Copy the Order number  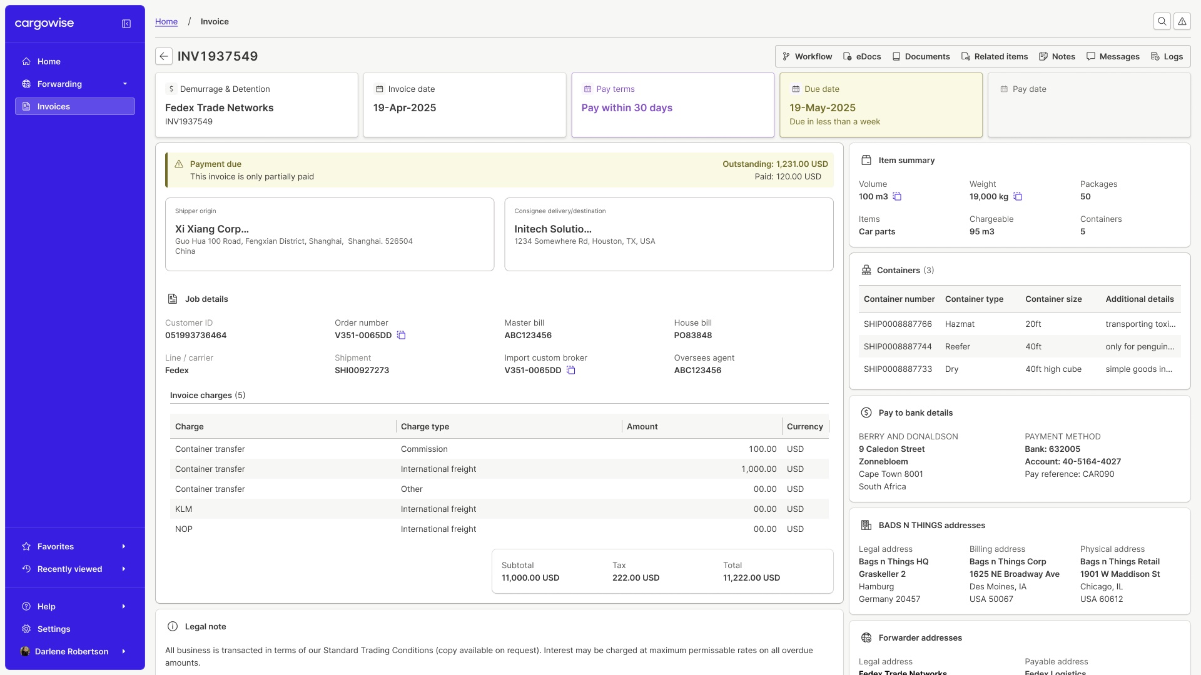(x=402, y=335)
